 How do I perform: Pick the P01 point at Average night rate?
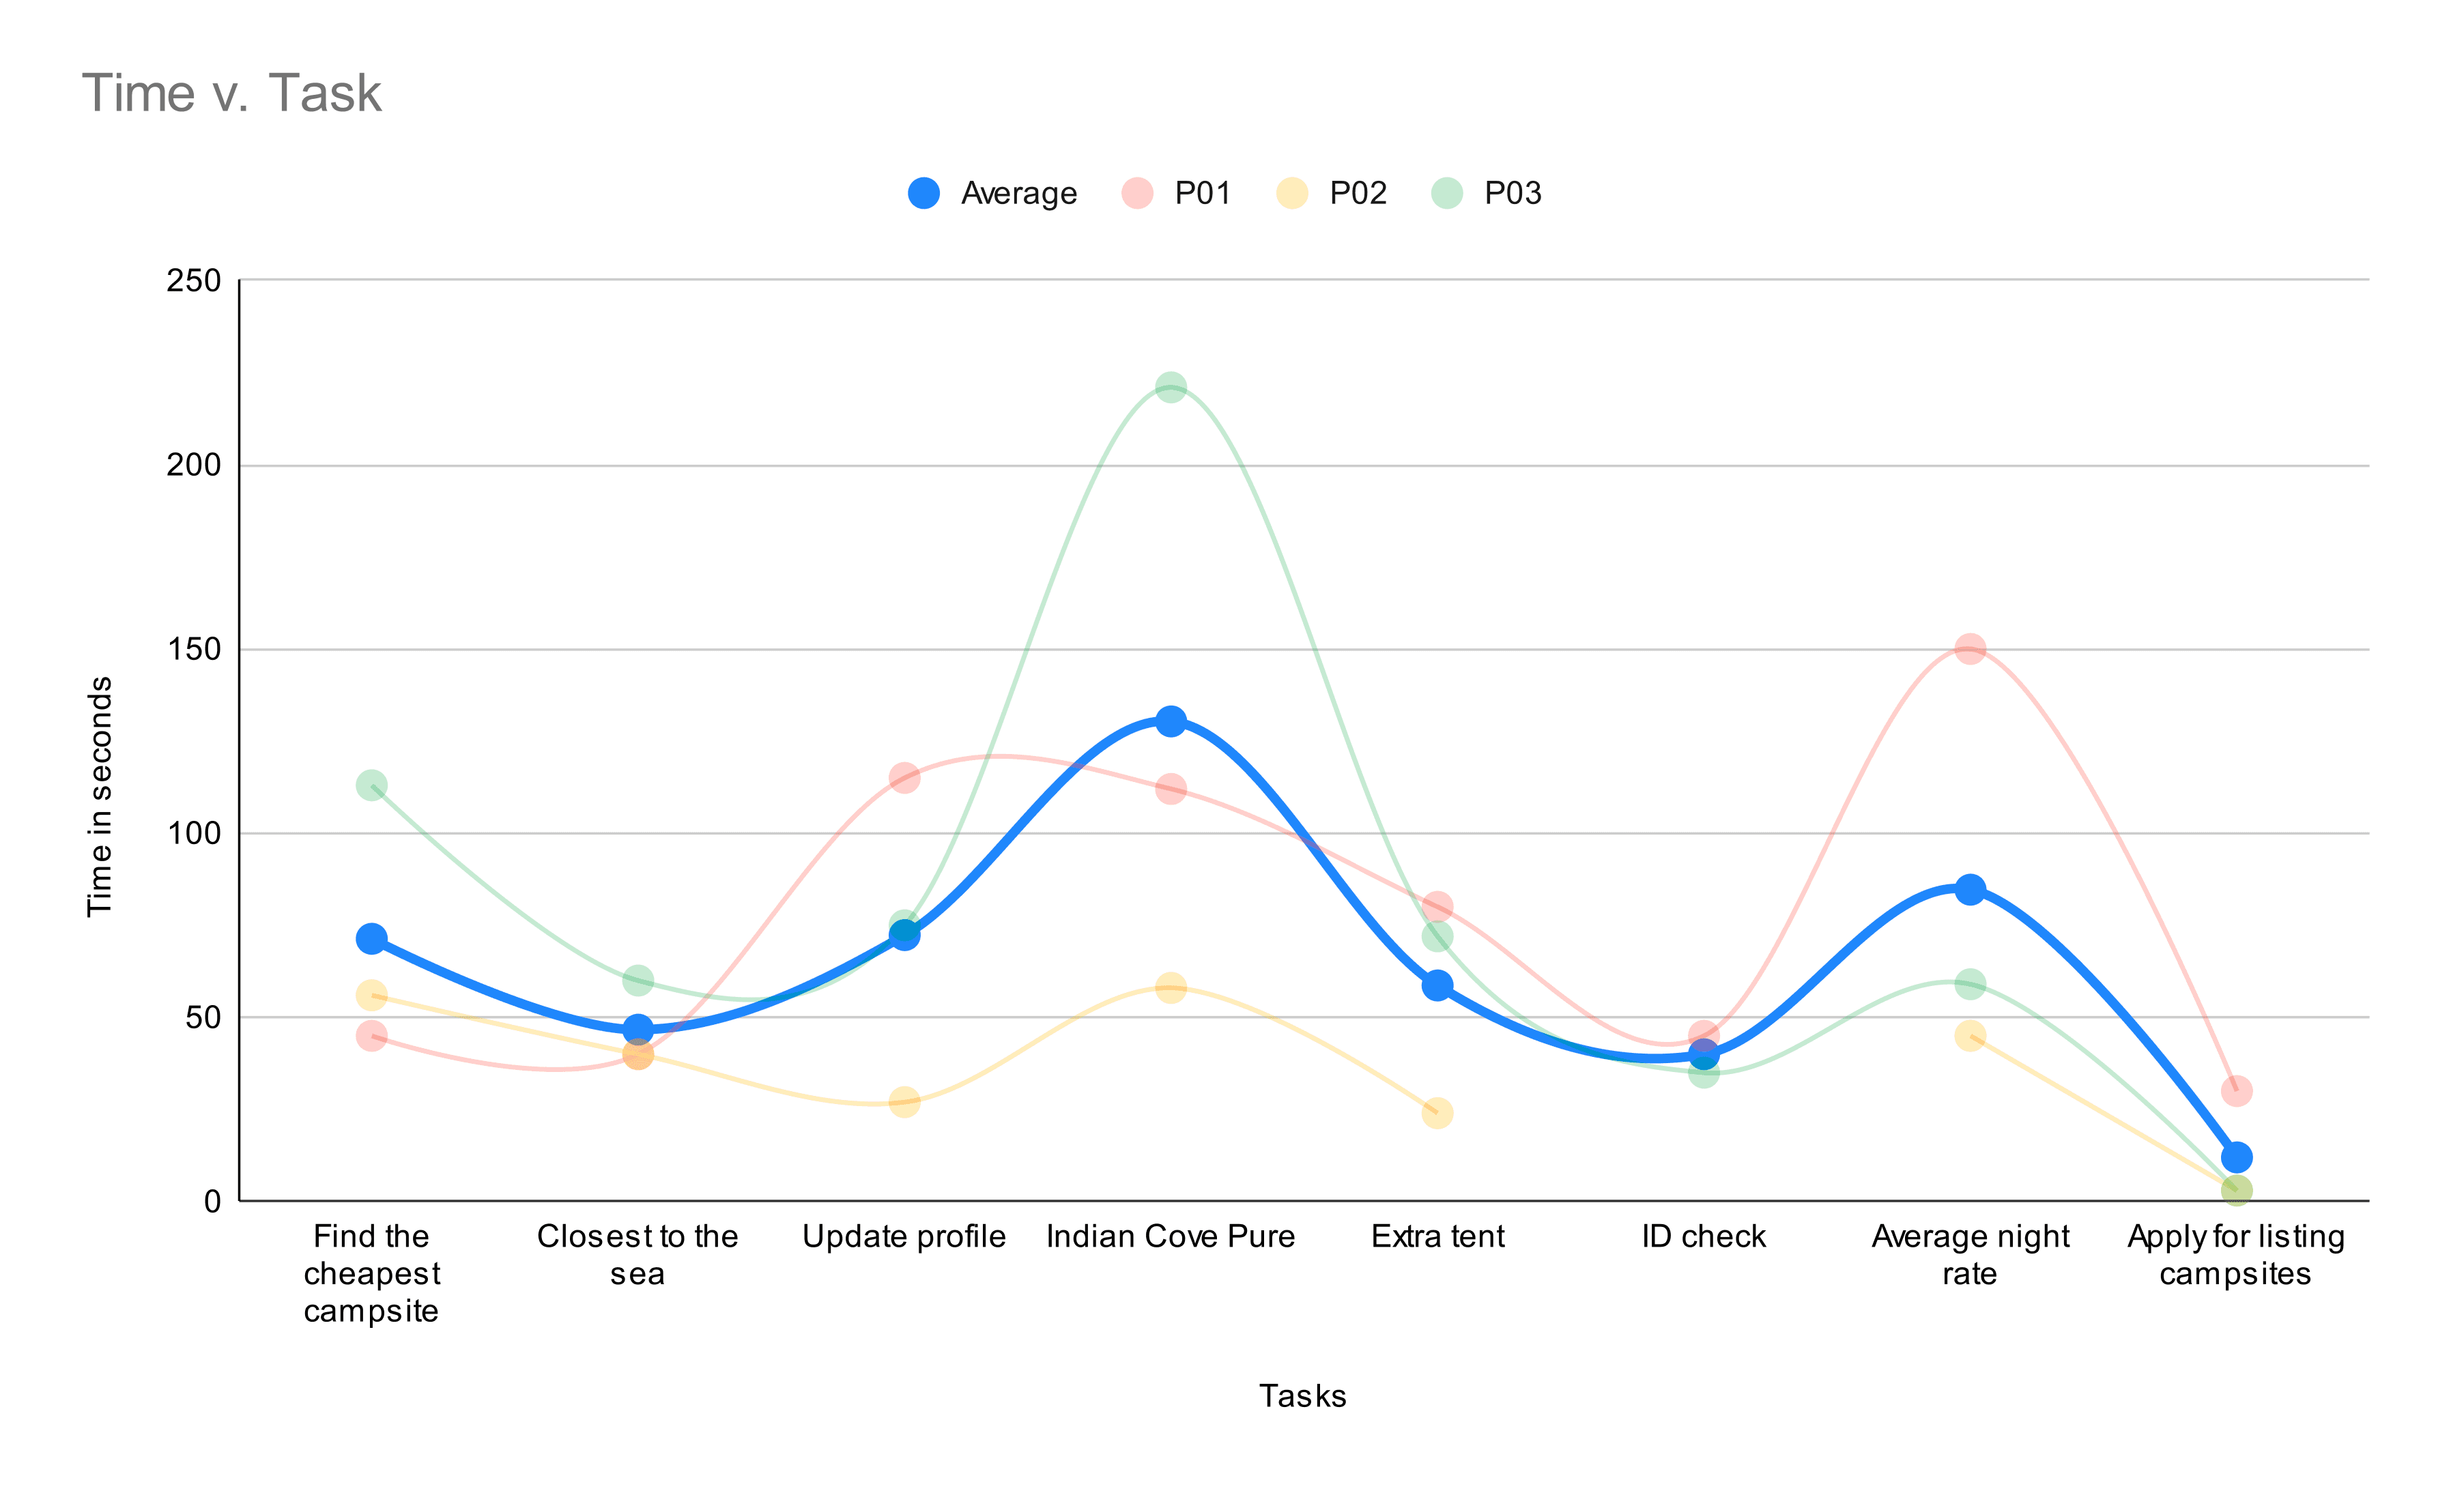point(1969,649)
